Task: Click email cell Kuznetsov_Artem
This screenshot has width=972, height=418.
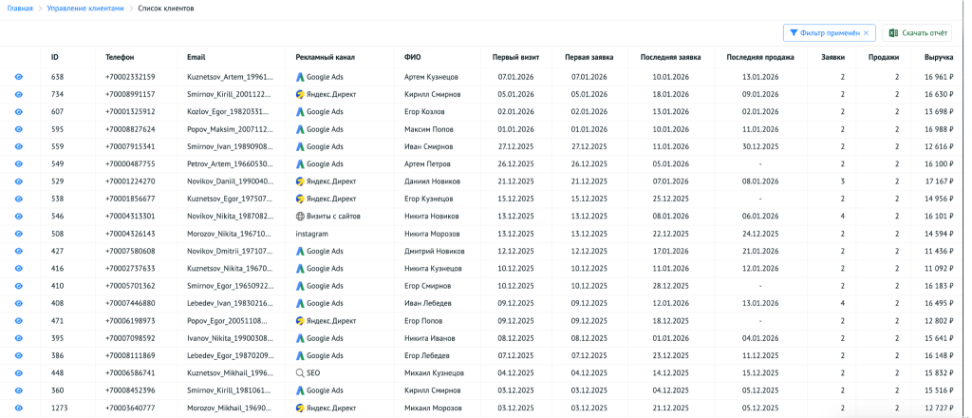Action: tap(231, 77)
